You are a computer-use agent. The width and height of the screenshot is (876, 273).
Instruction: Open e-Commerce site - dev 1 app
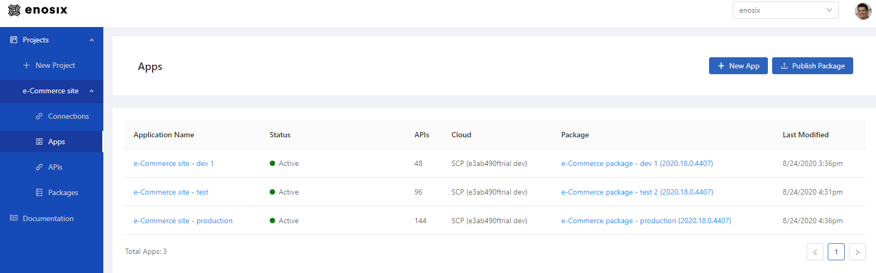click(174, 163)
